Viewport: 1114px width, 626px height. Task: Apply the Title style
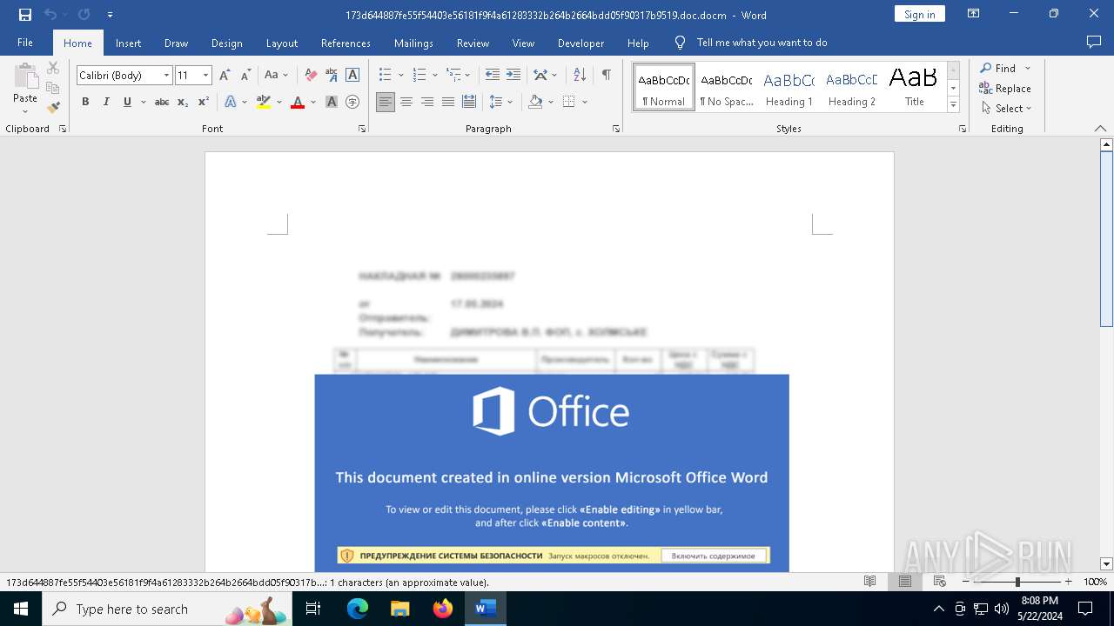click(914, 88)
